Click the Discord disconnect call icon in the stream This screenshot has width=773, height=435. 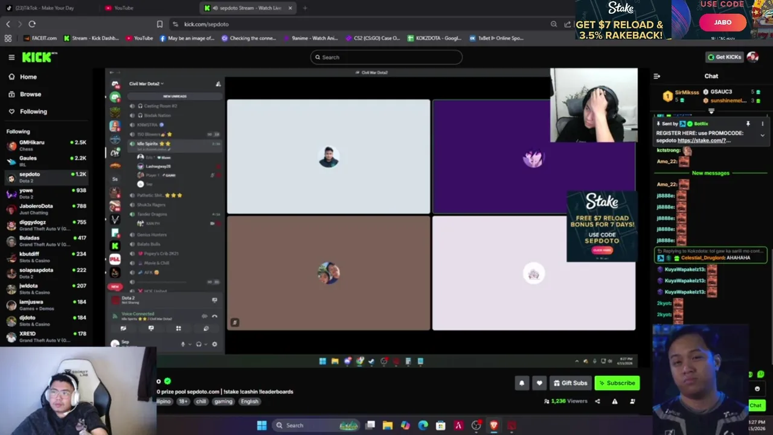pos(214,316)
